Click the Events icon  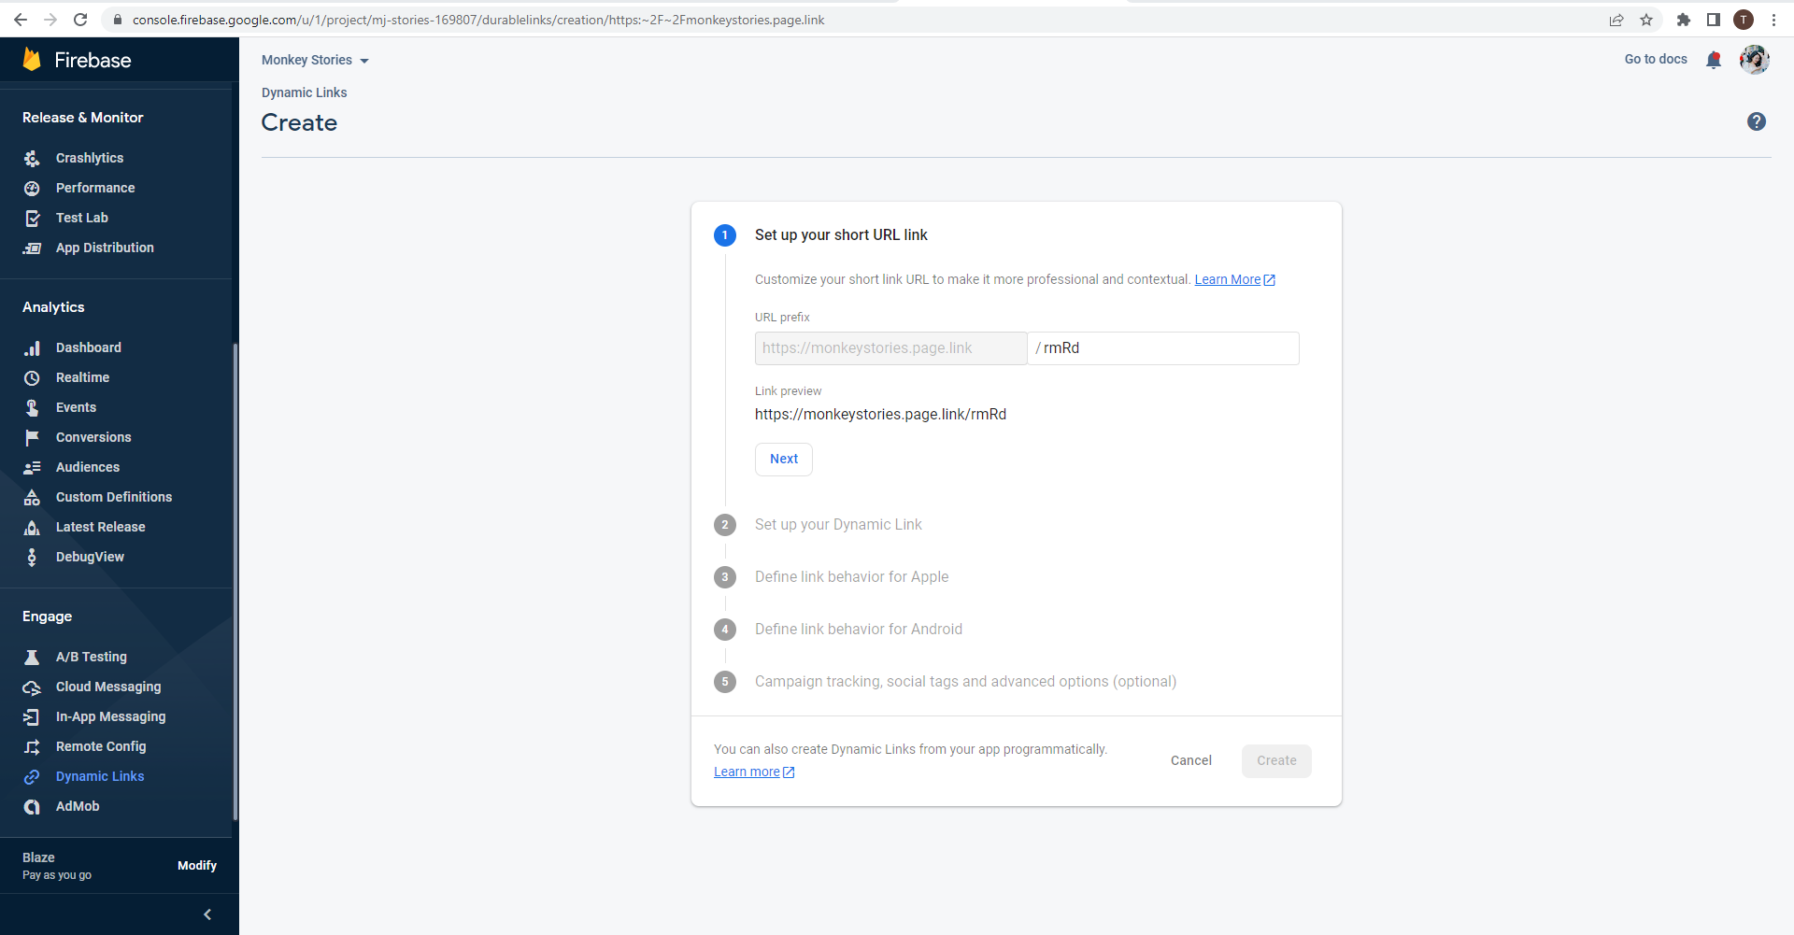(x=32, y=407)
